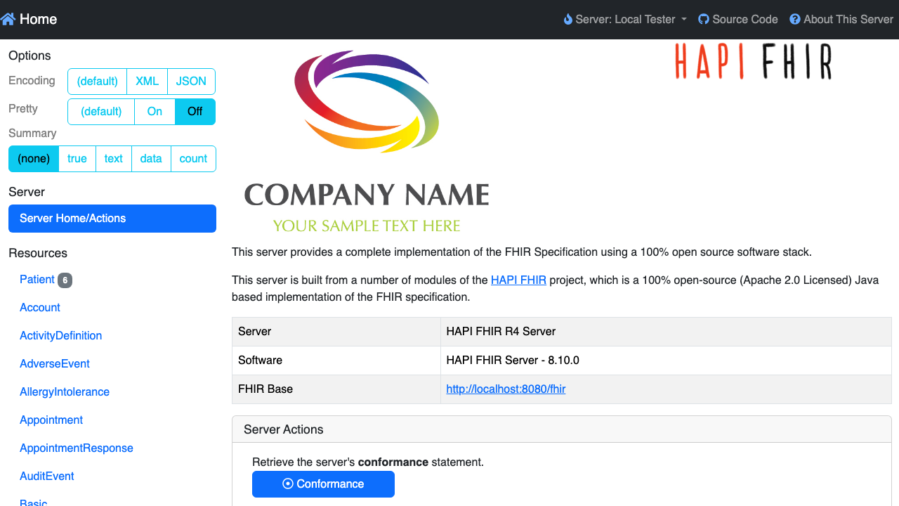Click the dropdown caret after Local Tester
This screenshot has height=506, width=899.
pyautogui.click(x=684, y=20)
